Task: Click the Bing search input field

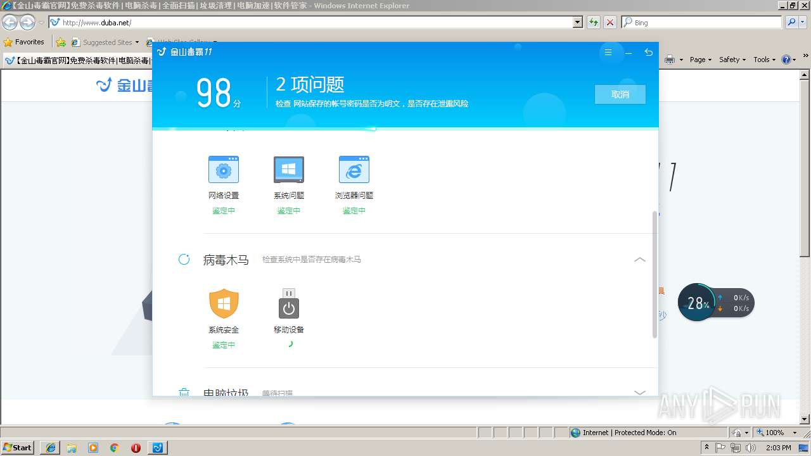Action: click(701, 22)
